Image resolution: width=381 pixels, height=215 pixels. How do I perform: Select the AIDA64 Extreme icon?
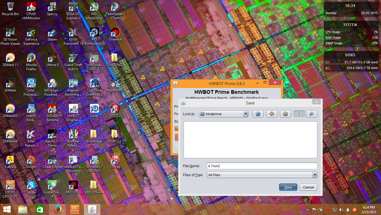click(x=52, y=113)
